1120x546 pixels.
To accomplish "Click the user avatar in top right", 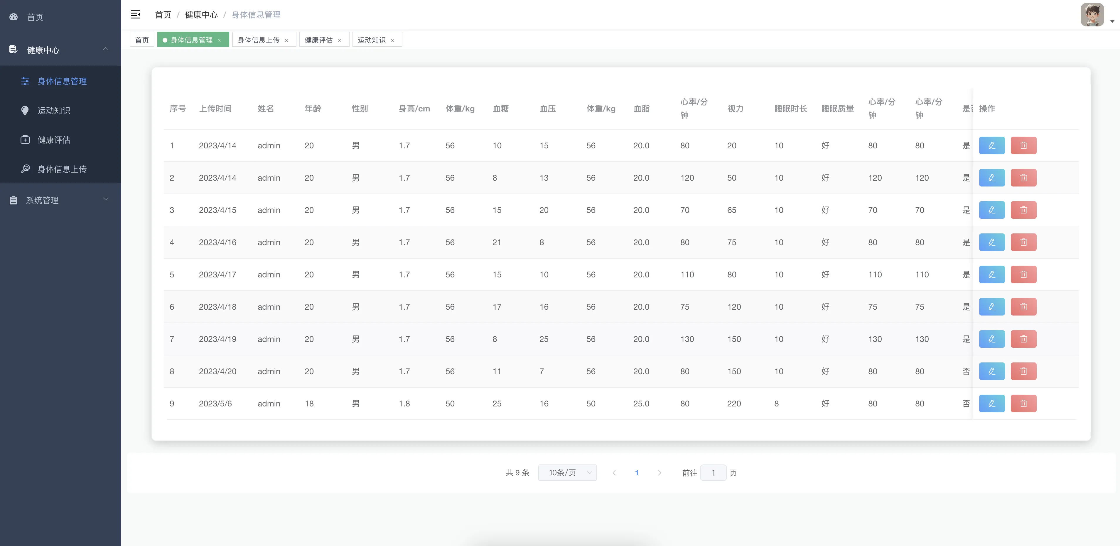I will point(1092,15).
